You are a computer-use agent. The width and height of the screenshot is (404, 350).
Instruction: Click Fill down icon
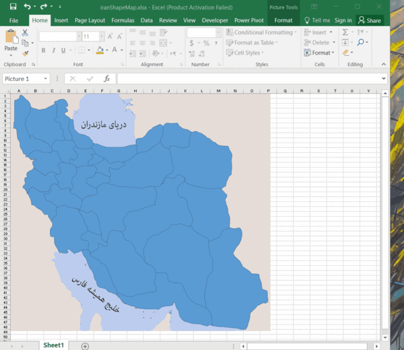coord(345,42)
